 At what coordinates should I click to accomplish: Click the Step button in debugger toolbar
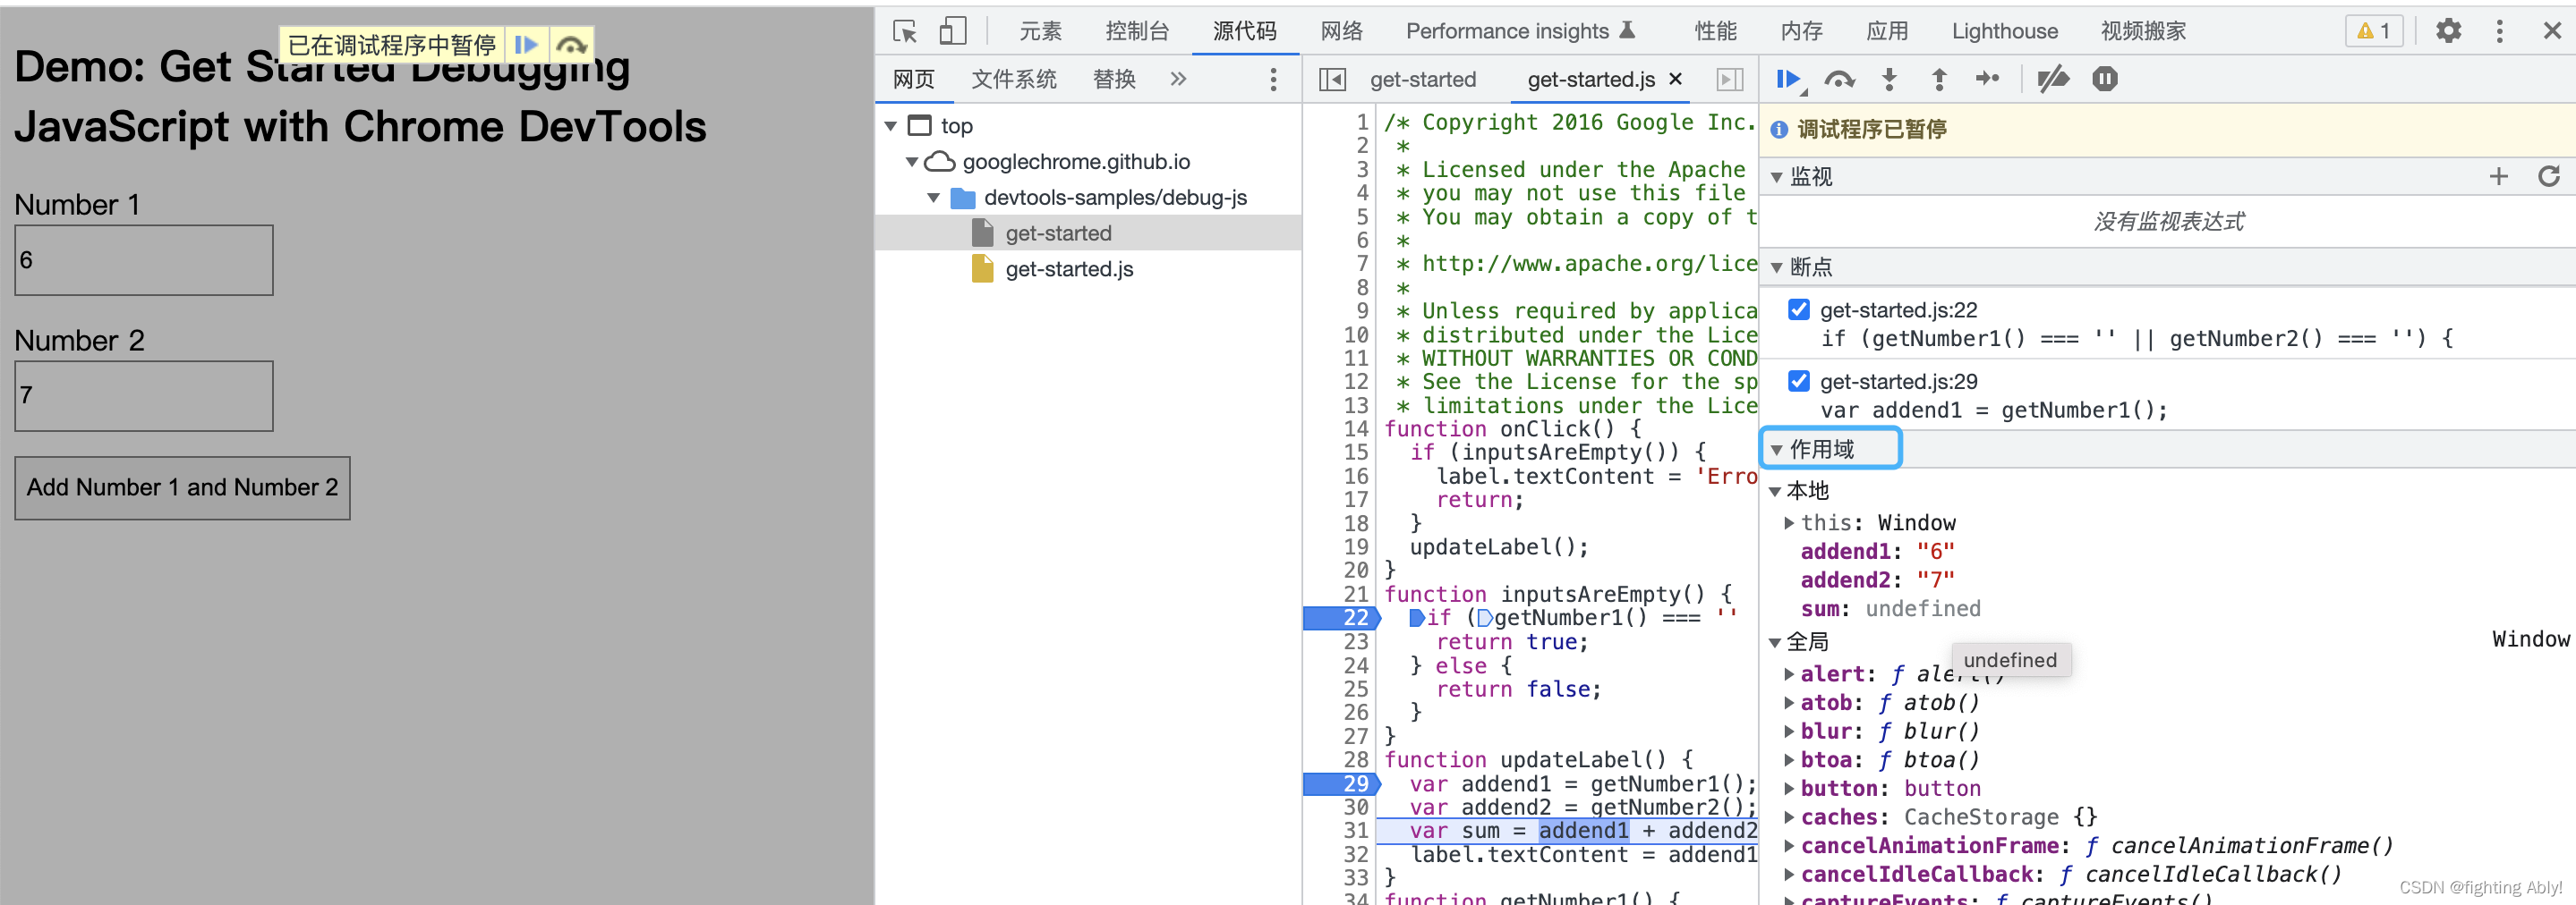tap(1988, 79)
